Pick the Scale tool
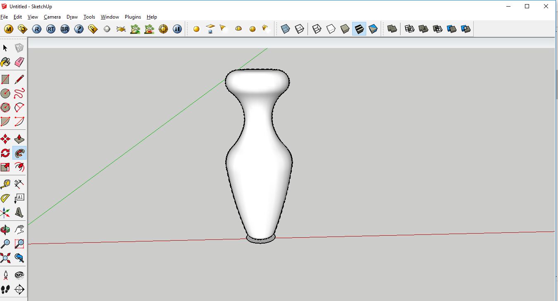 point(5,167)
